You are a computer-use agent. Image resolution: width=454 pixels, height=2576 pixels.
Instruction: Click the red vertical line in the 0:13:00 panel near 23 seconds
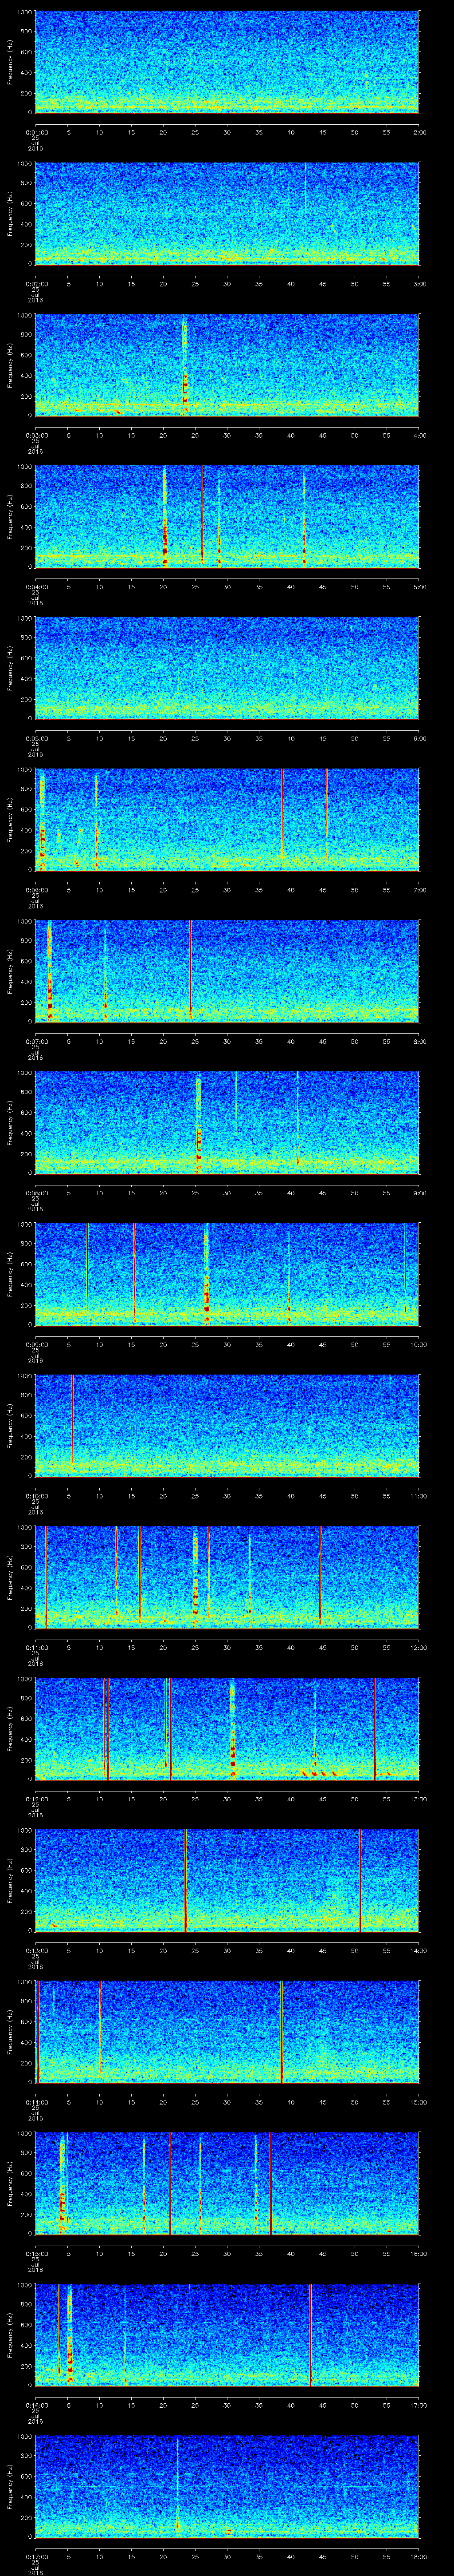click(186, 1881)
